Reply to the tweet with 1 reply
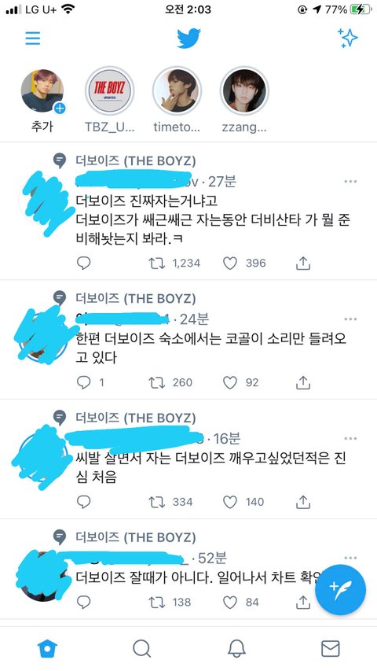 coord(83,382)
